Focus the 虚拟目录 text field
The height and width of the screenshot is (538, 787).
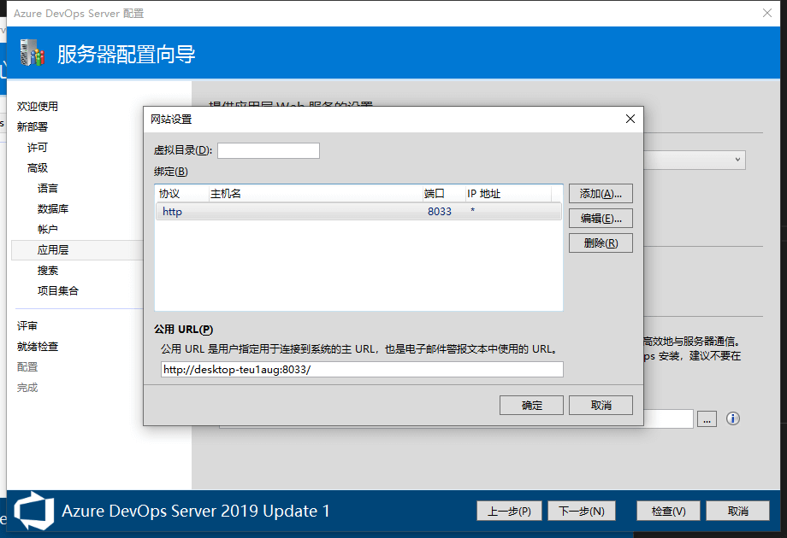(x=268, y=151)
